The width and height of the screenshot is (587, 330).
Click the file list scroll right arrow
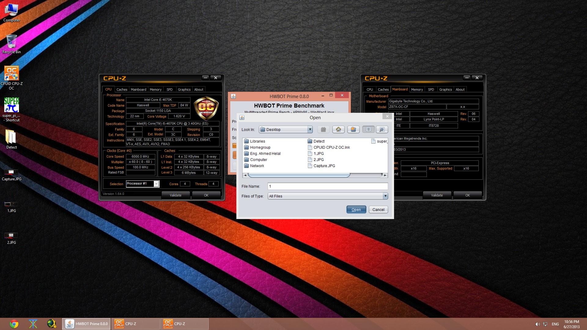385,175
